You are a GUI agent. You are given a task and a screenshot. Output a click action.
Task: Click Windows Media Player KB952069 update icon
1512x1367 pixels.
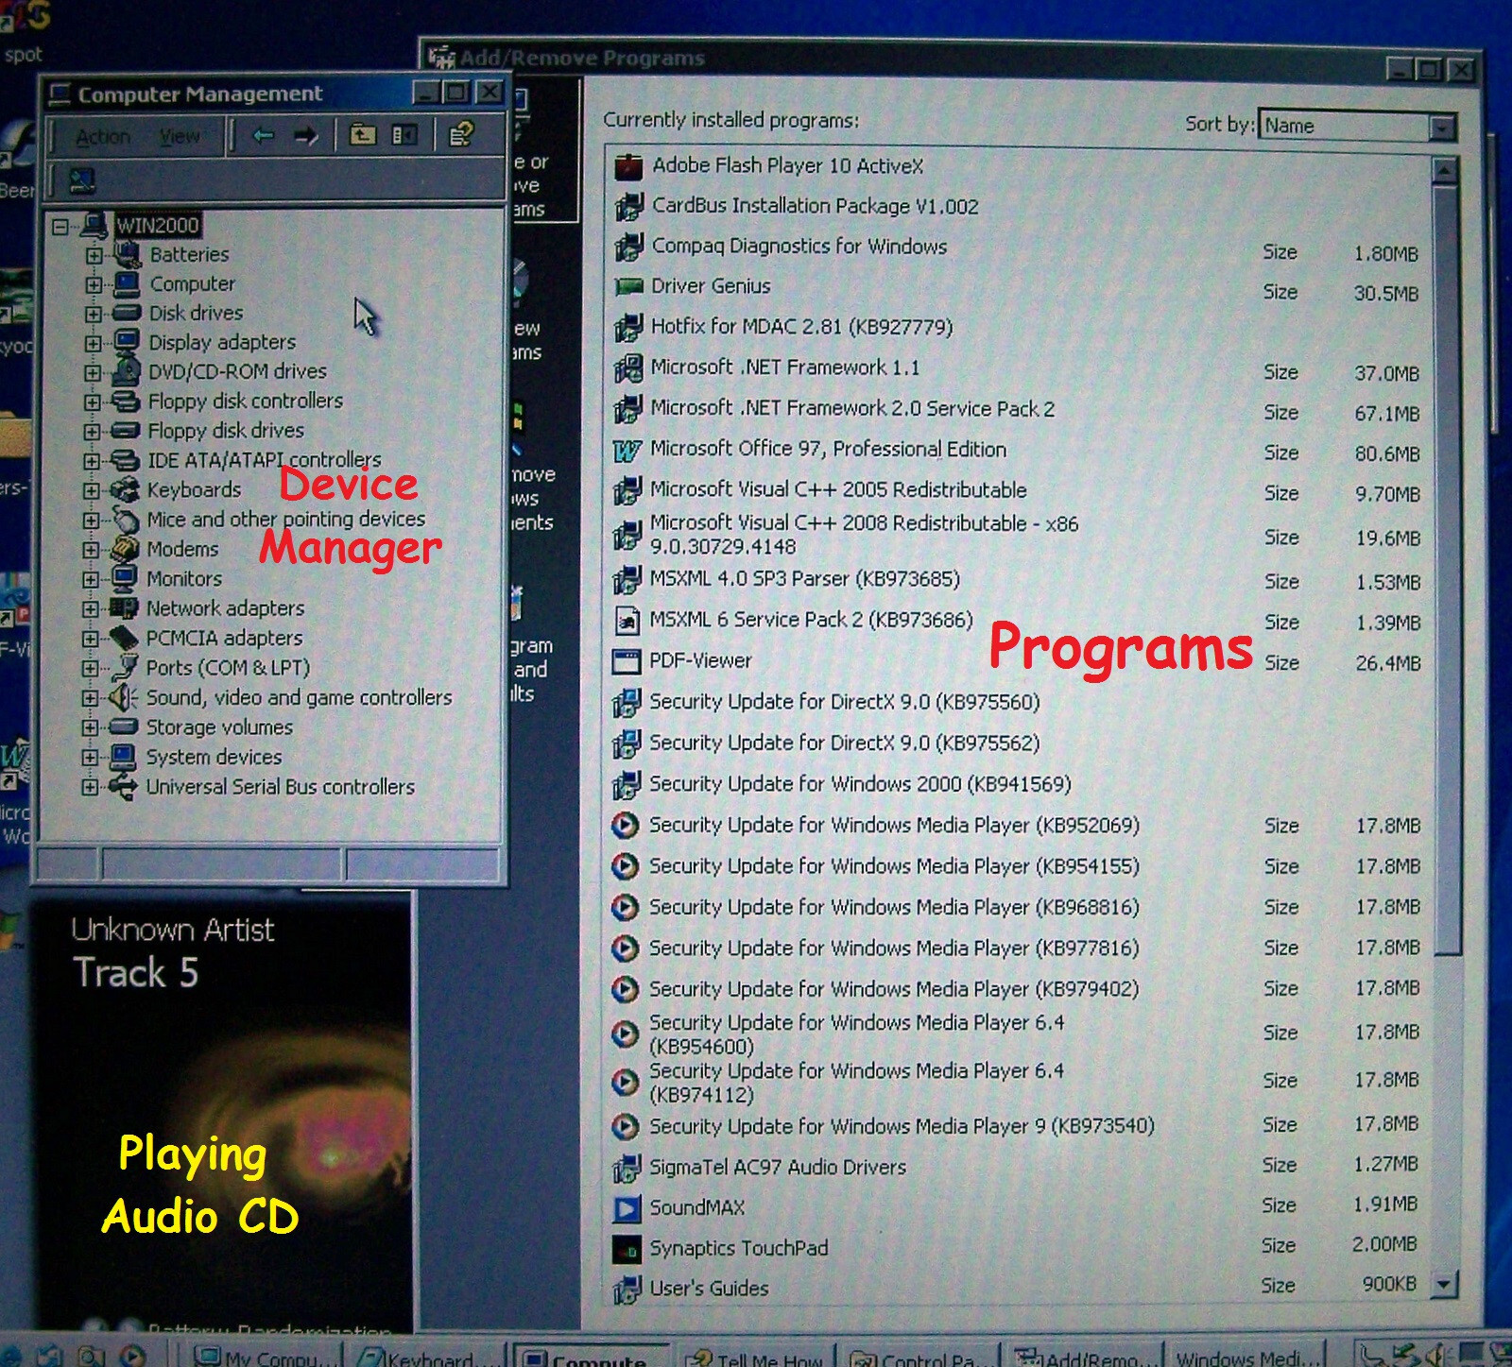pos(625,826)
